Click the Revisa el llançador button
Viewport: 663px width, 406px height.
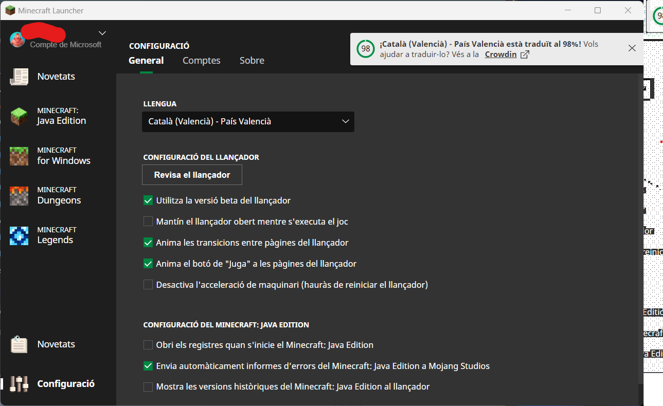click(192, 175)
